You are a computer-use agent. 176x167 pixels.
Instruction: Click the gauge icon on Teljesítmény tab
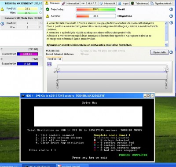click(x=132, y=3)
